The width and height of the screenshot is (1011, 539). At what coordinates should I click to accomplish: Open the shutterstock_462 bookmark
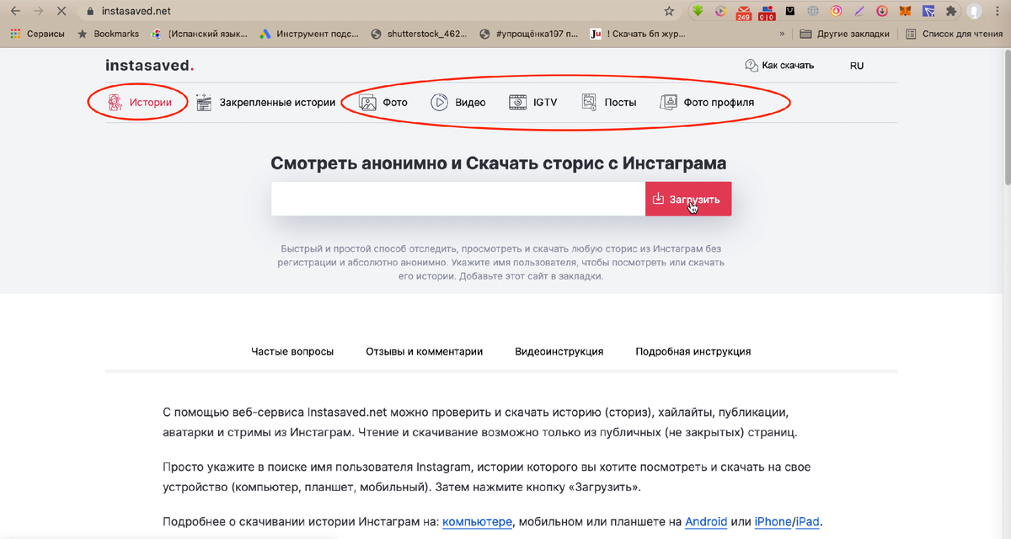pyautogui.click(x=419, y=35)
